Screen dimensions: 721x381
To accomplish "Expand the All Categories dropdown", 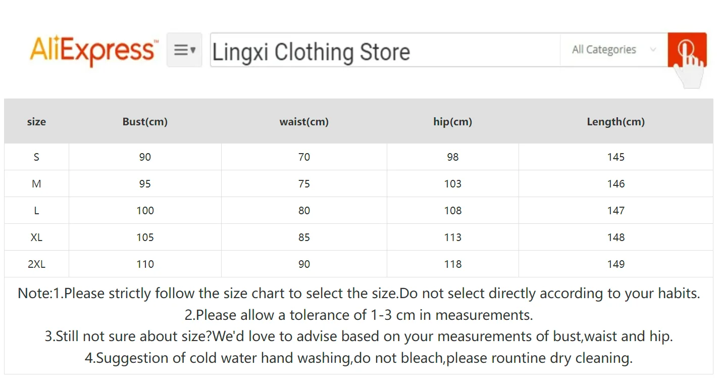I will tap(614, 50).
